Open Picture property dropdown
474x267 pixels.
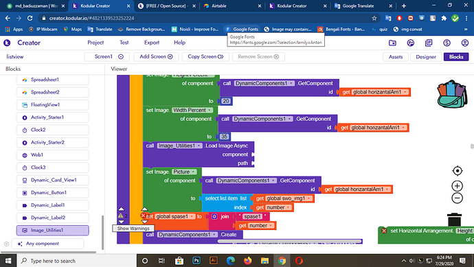pos(184,172)
